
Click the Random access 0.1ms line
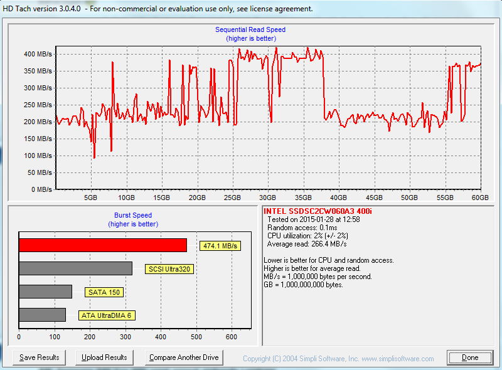[302, 228]
